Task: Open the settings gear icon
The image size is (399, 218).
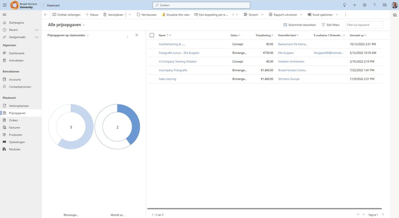Action: click(x=364, y=5)
